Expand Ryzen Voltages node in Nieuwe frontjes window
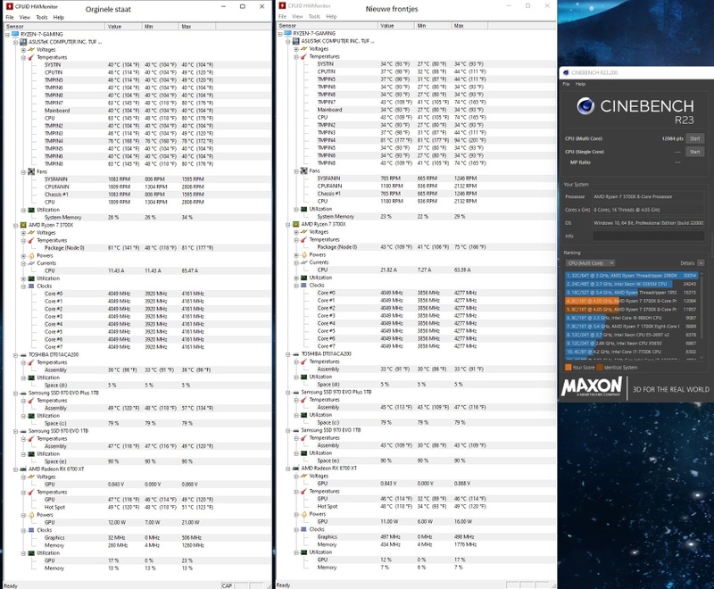 (296, 232)
